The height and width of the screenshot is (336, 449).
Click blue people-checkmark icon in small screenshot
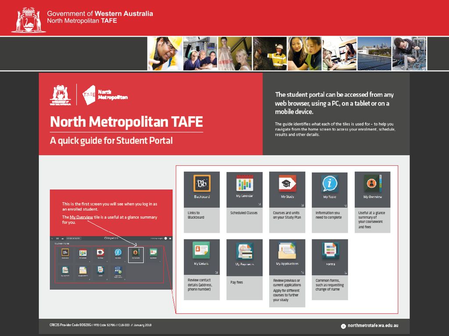[118, 270]
